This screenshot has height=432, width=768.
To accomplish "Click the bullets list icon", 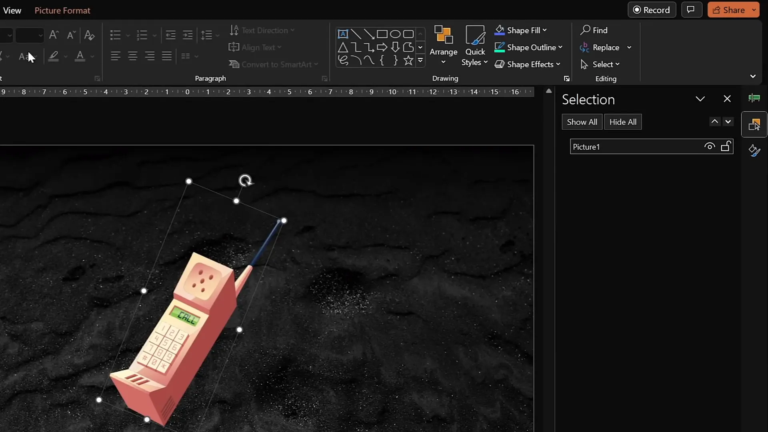I will pos(115,35).
